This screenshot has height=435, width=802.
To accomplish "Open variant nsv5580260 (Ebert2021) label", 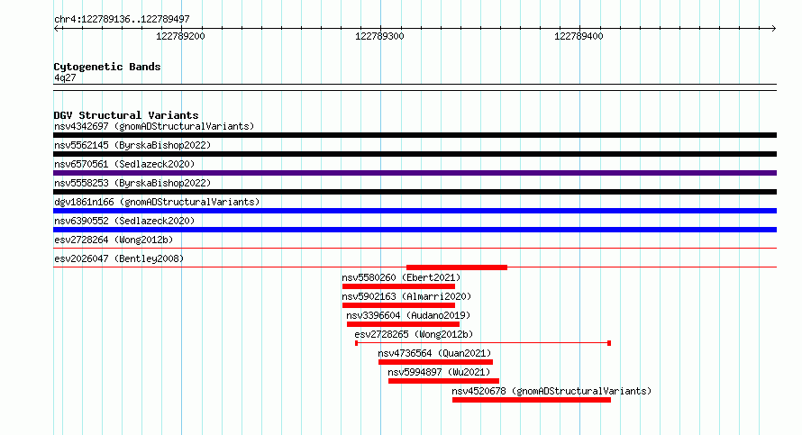I will click(401, 277).
